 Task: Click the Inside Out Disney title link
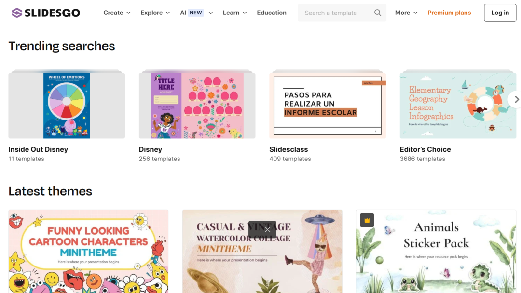[x=38, y=150]
